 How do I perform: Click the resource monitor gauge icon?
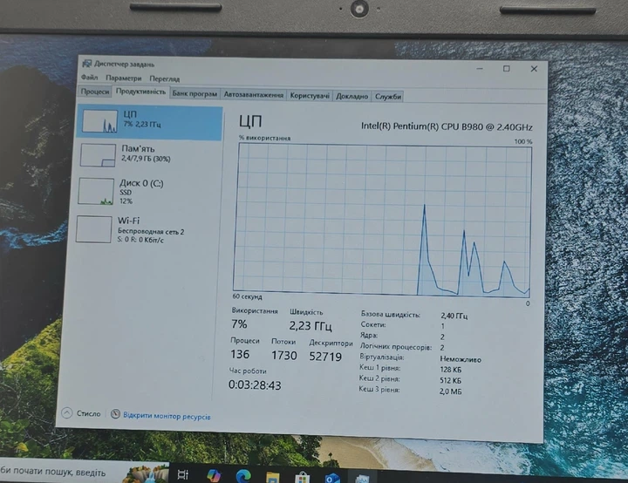pyautogui.click(x=115, y=414)
